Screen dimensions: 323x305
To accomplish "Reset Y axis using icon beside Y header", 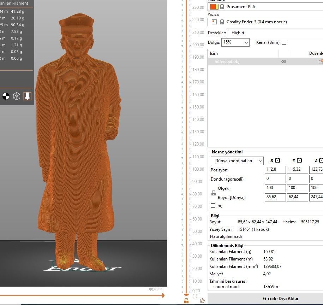I will pyautogui.click(x=299, y=160).
